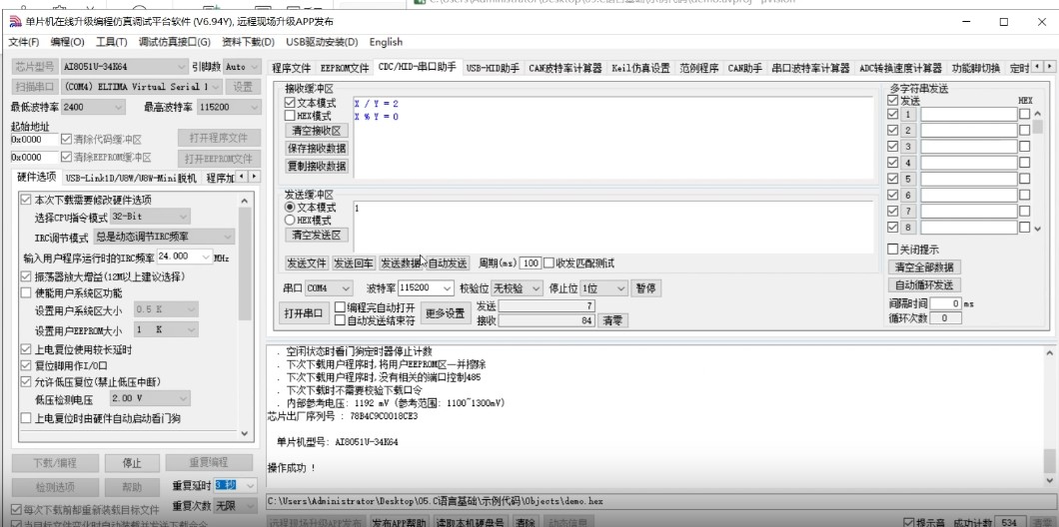Screen dimensions: 1059x527
Task: Switch to the 范例程序 tab
Action: 699,68
